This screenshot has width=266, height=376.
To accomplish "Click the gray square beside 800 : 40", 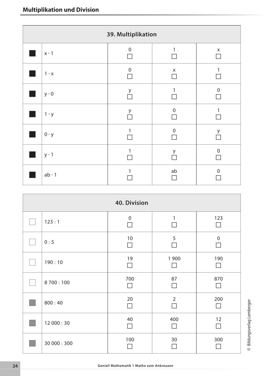I will pyautogui.click(x=32, y=303).
